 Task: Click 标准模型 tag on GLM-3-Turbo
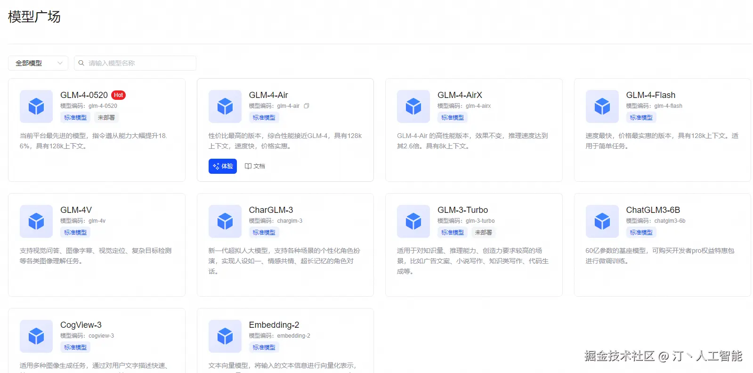point(453,233)
